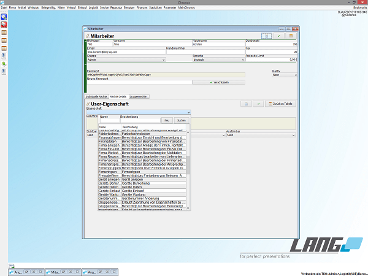Click the red icon in left sidebar
Image resolution: width=368 pixels, height=276 pixels.
(x=4, y=25)
